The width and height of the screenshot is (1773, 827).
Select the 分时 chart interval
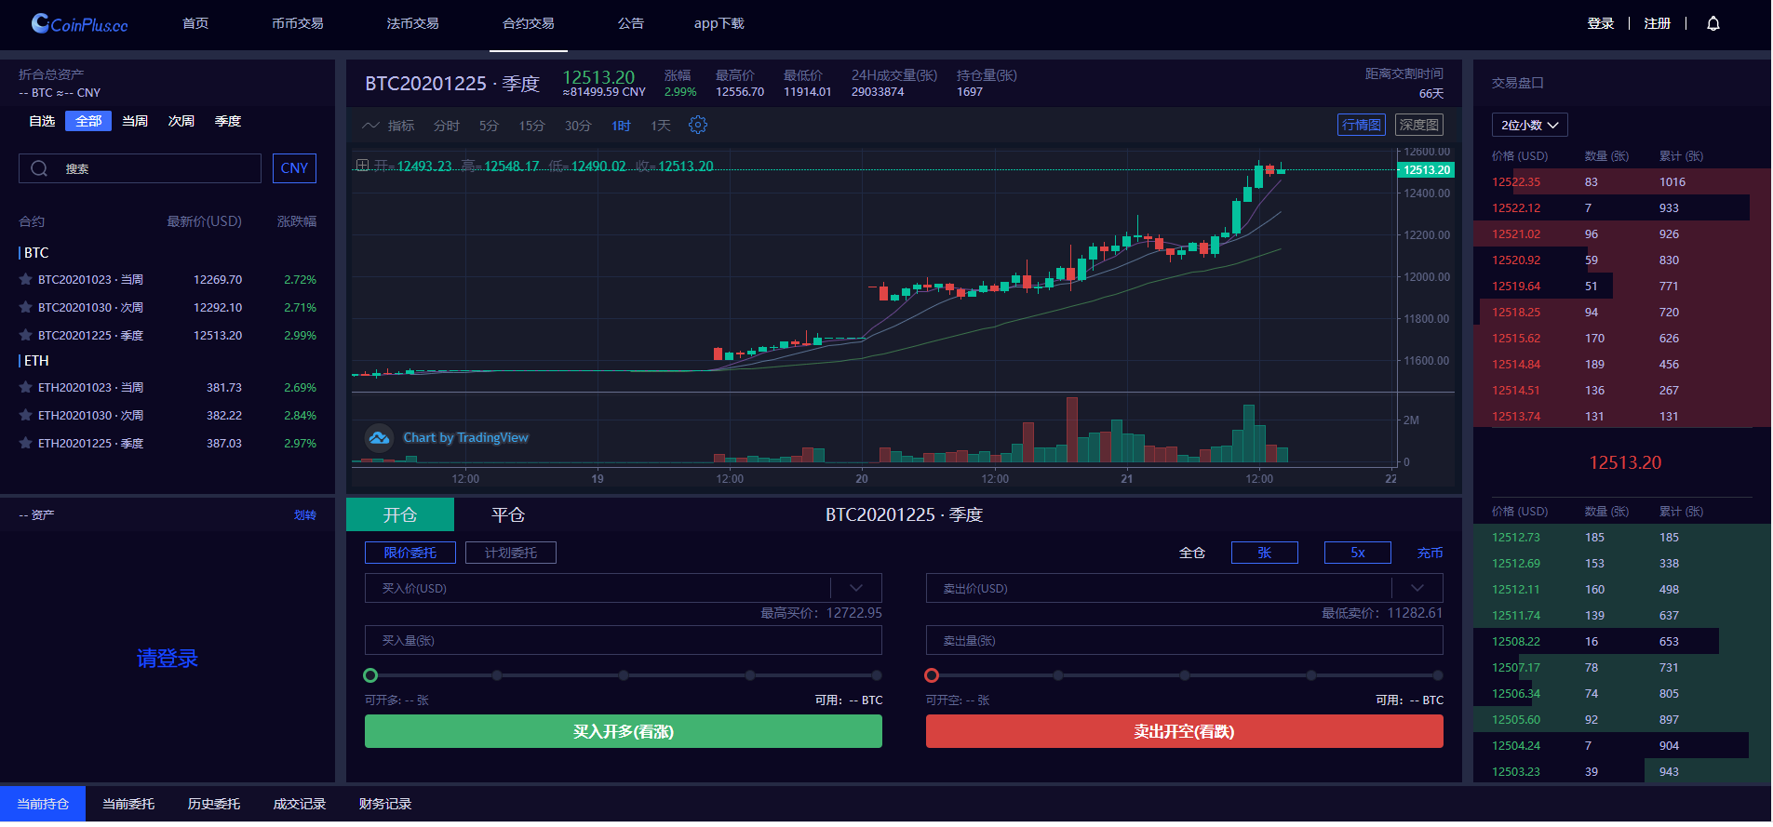point(447,126)
